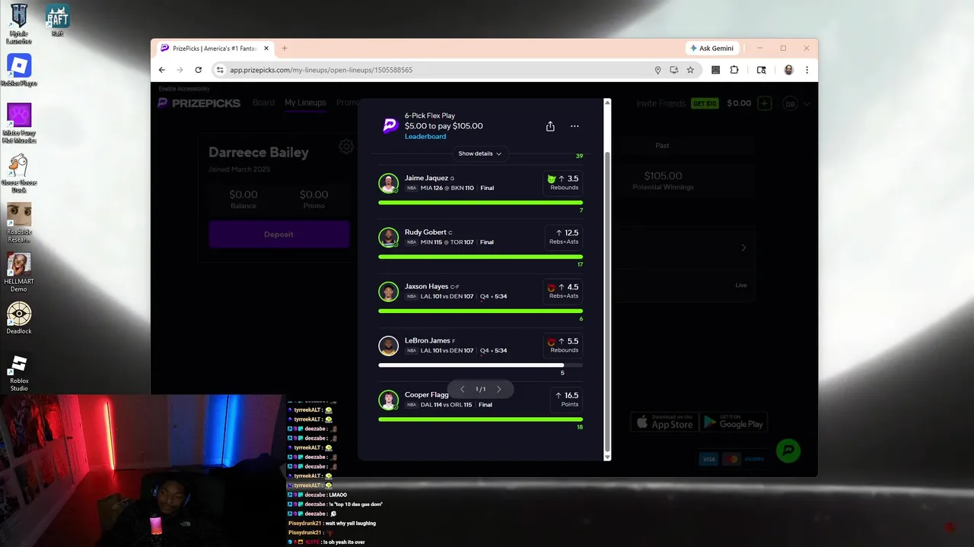Click Jaxson Hayes green progress bar
The height and width of the screenshot is (547, 974).
click(480, 311)
